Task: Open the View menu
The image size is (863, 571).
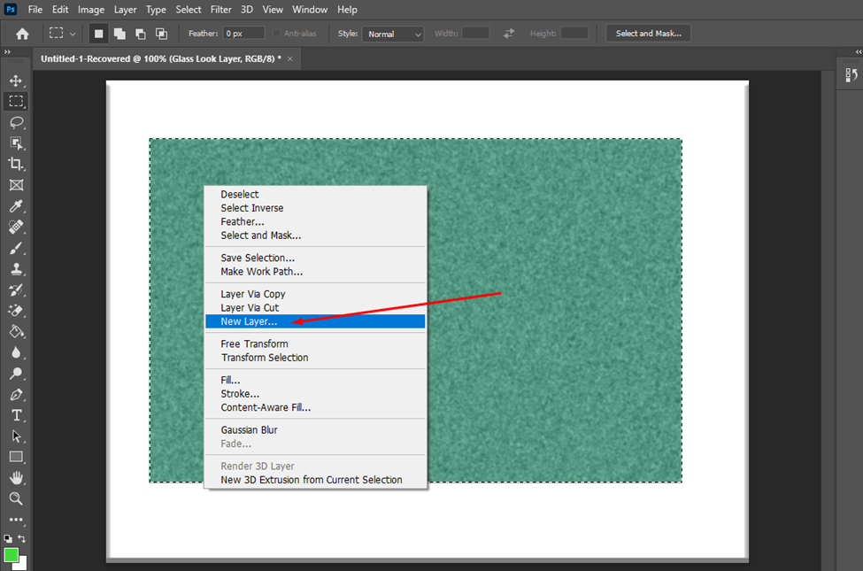Action: click(273, 10)
